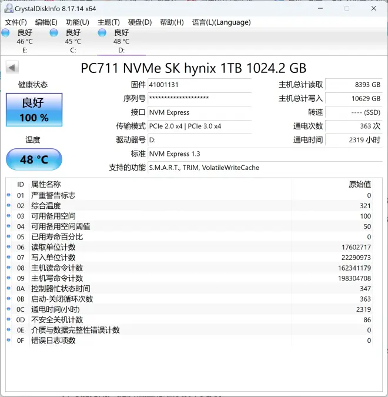Open the 主题(T) menu
388x397 pixels.
pos(109,22)
